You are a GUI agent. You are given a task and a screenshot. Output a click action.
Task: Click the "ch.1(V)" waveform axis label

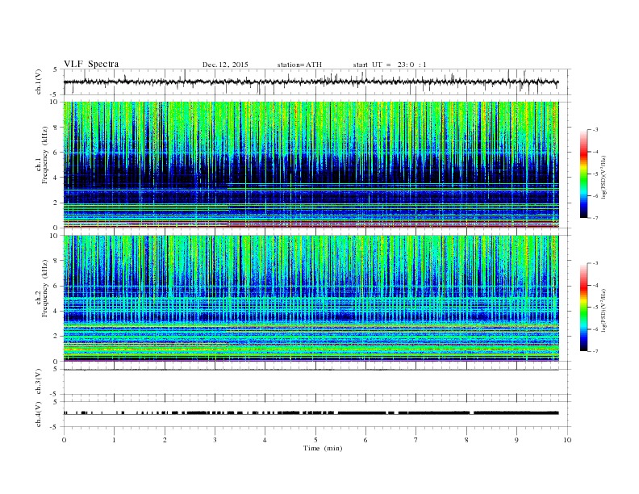39,82
